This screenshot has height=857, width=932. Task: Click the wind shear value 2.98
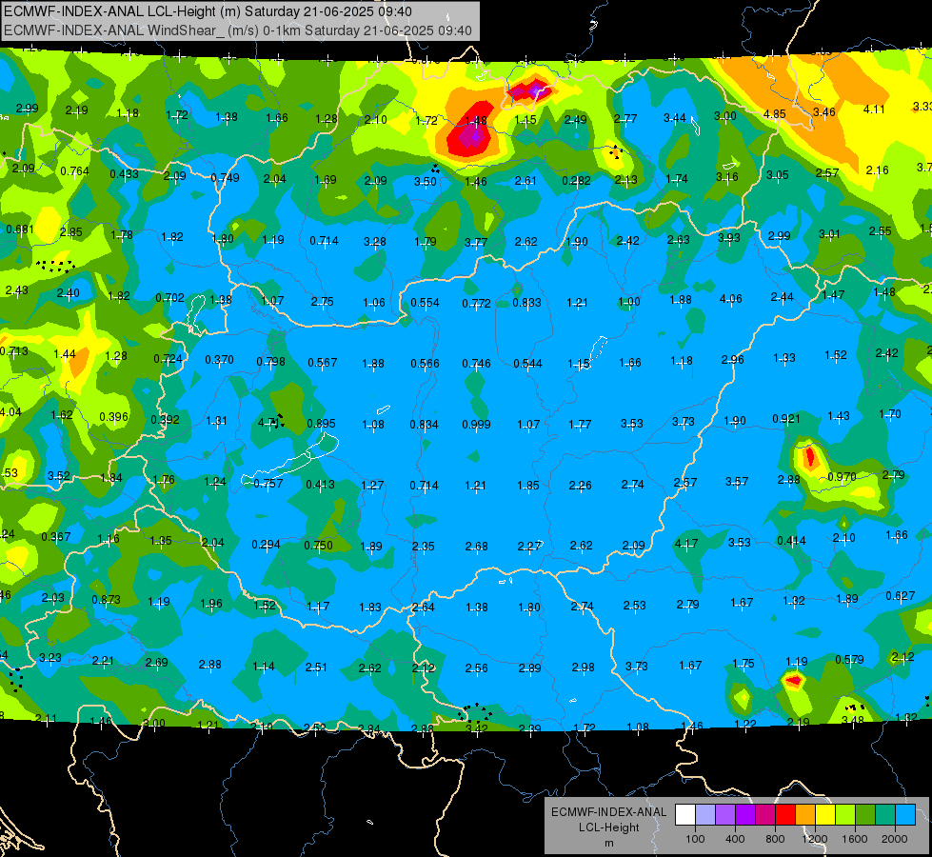583,668
